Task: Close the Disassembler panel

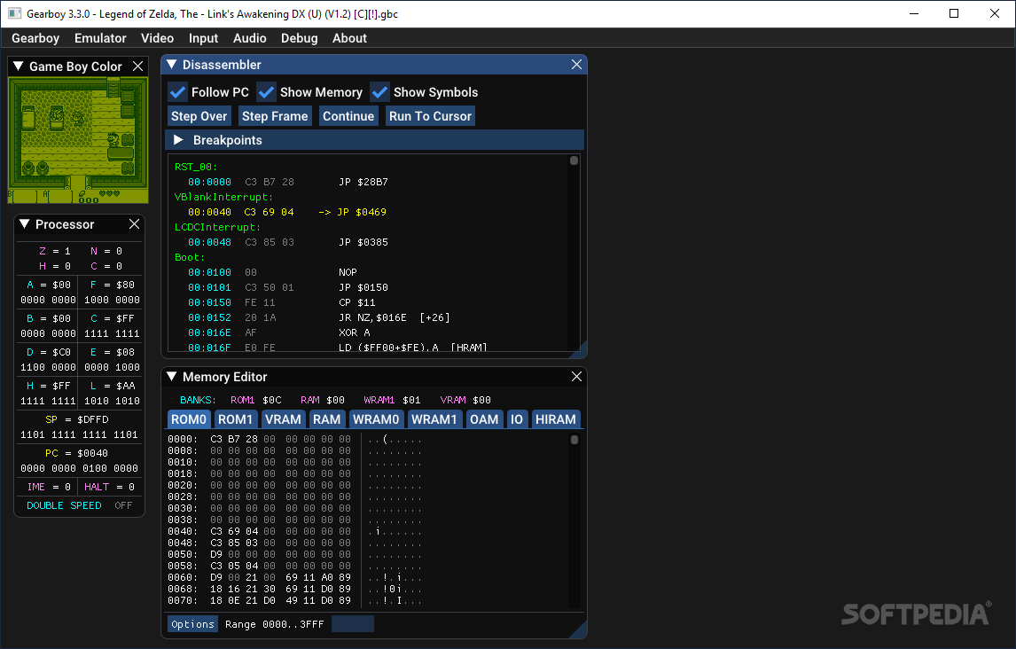Action: tap(576, 64)
